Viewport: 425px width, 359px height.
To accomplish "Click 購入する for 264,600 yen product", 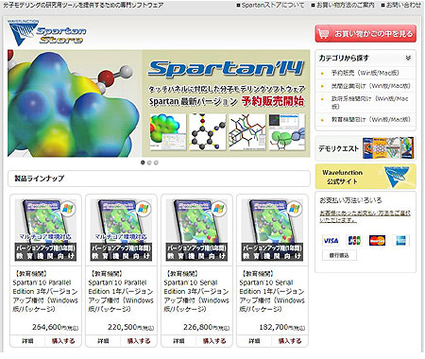I will 63,341.
